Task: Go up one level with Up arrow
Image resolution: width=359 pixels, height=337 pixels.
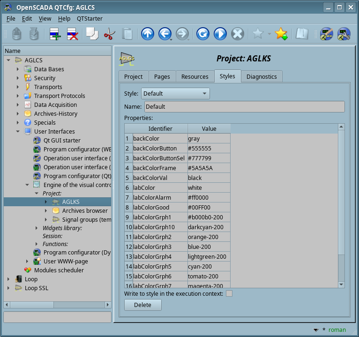Action: tap(147, 34)
